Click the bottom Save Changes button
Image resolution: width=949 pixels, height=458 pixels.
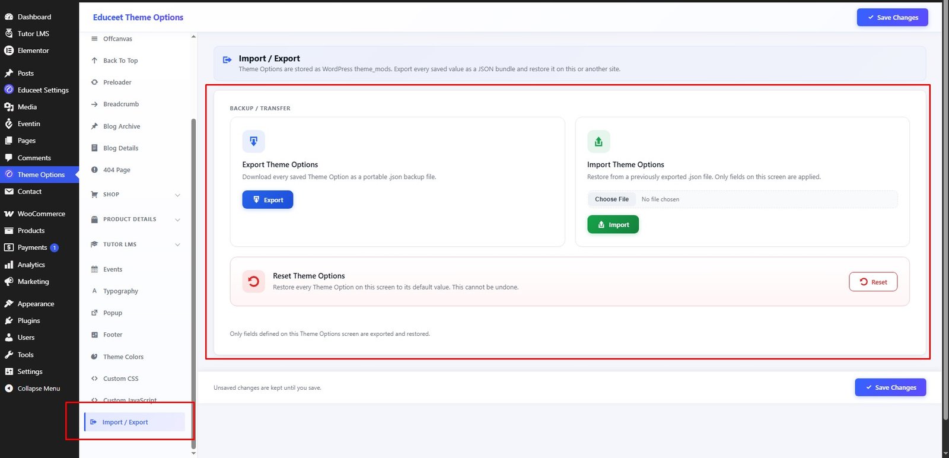click(890, 387)
